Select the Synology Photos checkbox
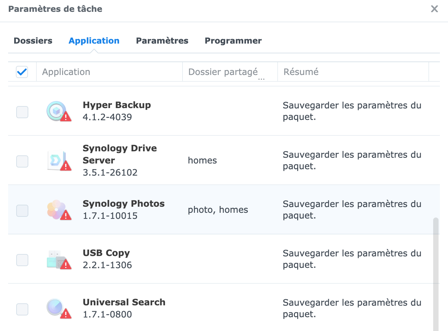This screenshot has width=448, height=331. (22, 211)
